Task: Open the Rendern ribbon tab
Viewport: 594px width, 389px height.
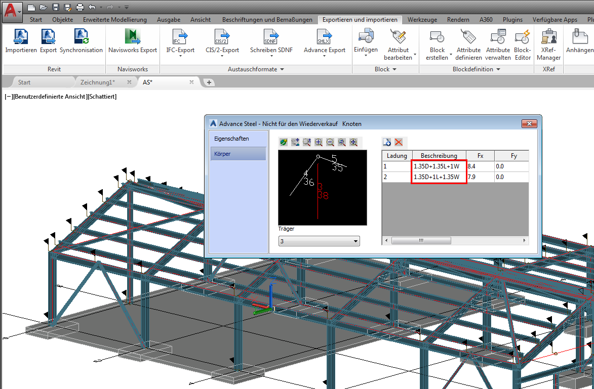Action: point(458,20)
